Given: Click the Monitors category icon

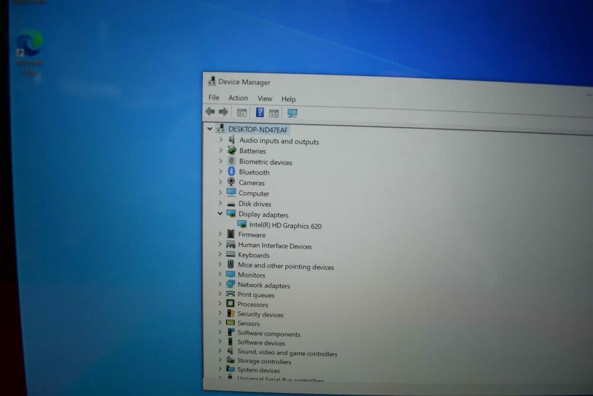Looking at the screenshot, I should 230,274.
